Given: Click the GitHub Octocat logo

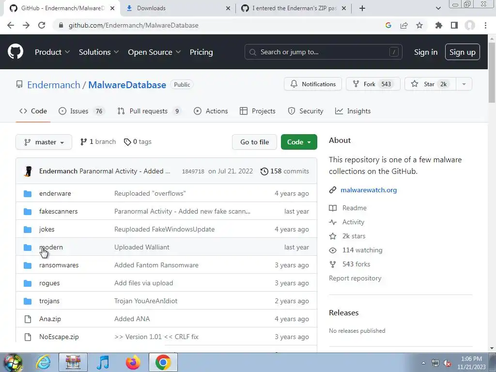Looking at the screenshot, I should [x=15, y=52].
